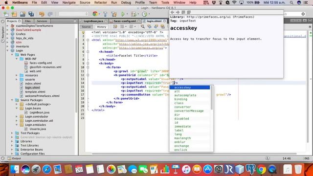This screenshot has width=313, height=176.
Task: Switch to the Files tab
Action: coord(28,21)
